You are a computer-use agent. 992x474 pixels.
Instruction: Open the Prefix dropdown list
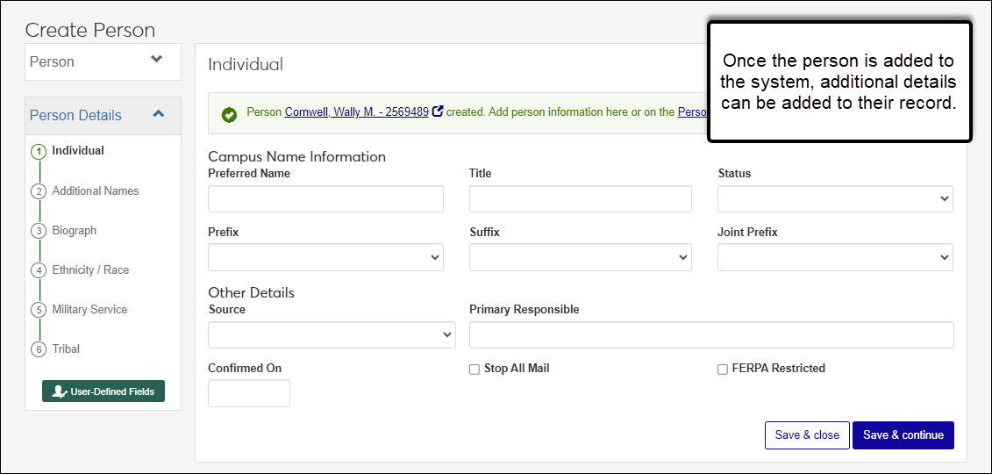coord(325,257)
